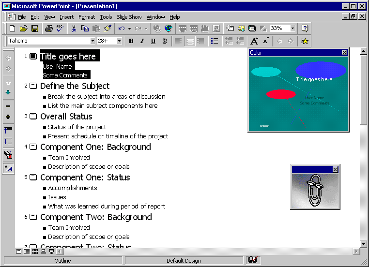Image resolution: width=369 pixels, height=267 pixels.
Task: Expand selected slide with plus icon
Action: [8, 117]
